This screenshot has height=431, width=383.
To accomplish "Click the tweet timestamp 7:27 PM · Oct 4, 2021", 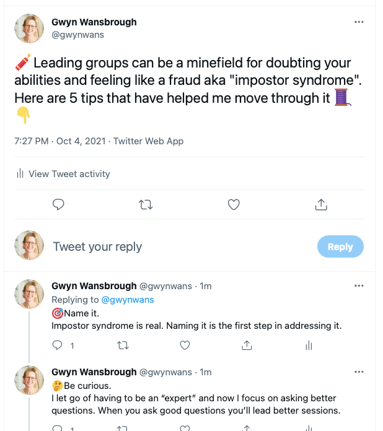I will (61, 141).
